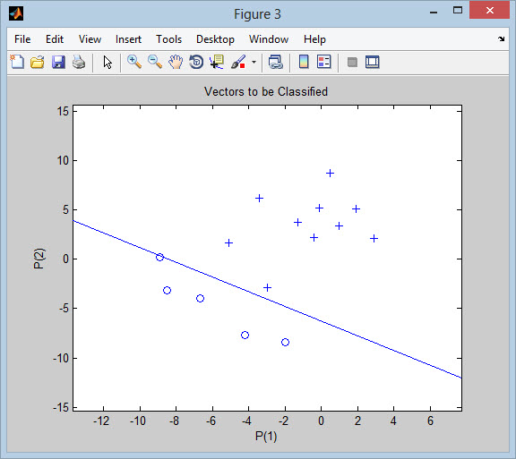Activate the Zoom Out magnifier tool

pos(155,62)
